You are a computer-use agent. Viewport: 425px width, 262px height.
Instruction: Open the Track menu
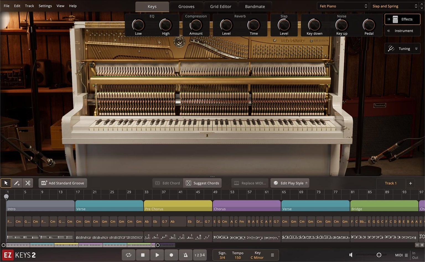(x=29, y=6)
